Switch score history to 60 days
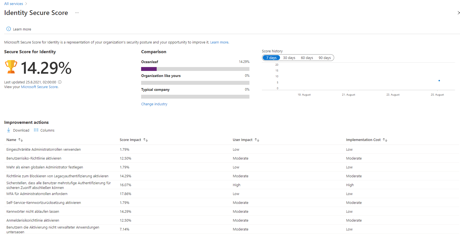 [x=307, y=58]
